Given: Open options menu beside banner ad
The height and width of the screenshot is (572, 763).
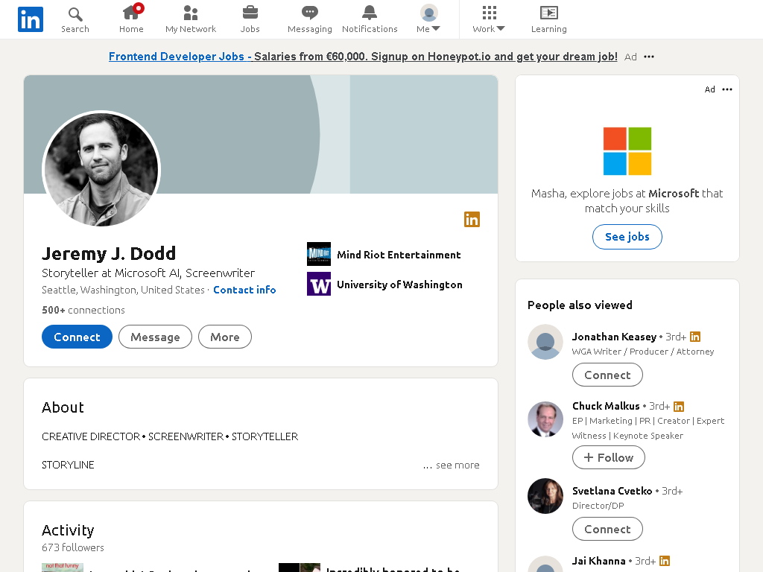Looking at the screenshot, I should (x=649, y=57).
